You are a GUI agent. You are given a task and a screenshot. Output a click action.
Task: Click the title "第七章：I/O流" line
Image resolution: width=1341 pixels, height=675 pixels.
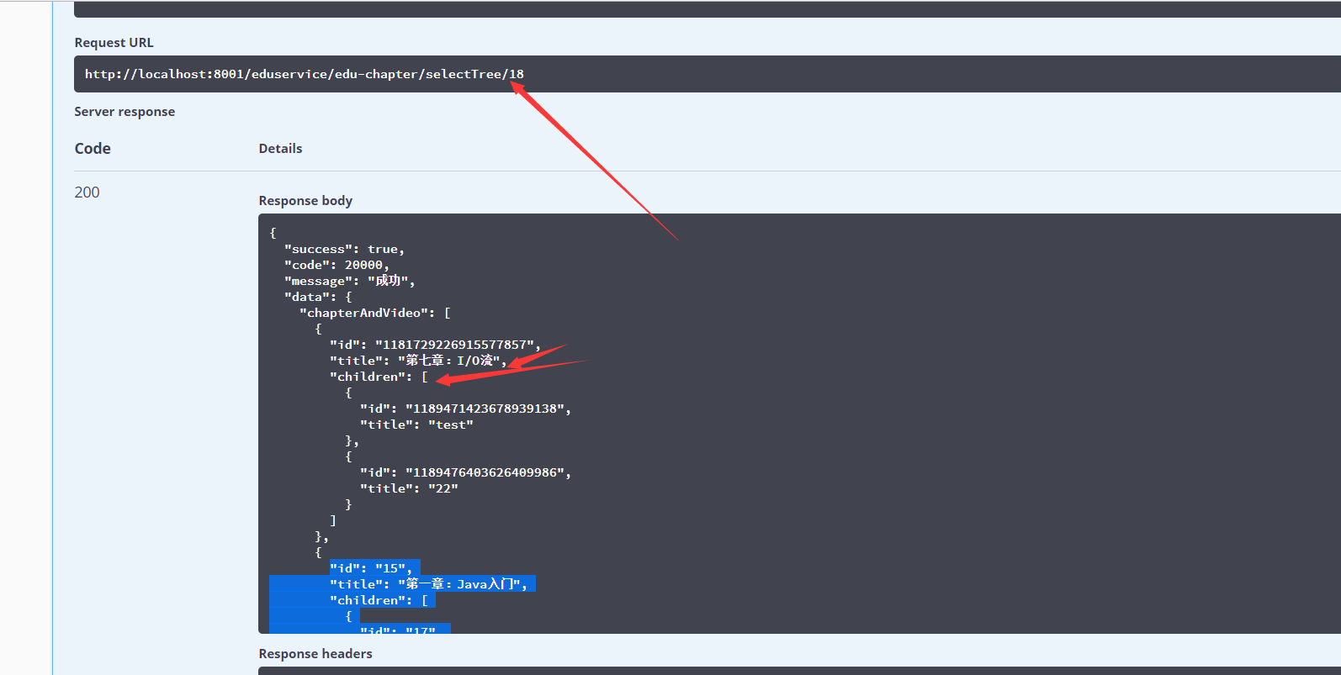click(x=418, y=361)
